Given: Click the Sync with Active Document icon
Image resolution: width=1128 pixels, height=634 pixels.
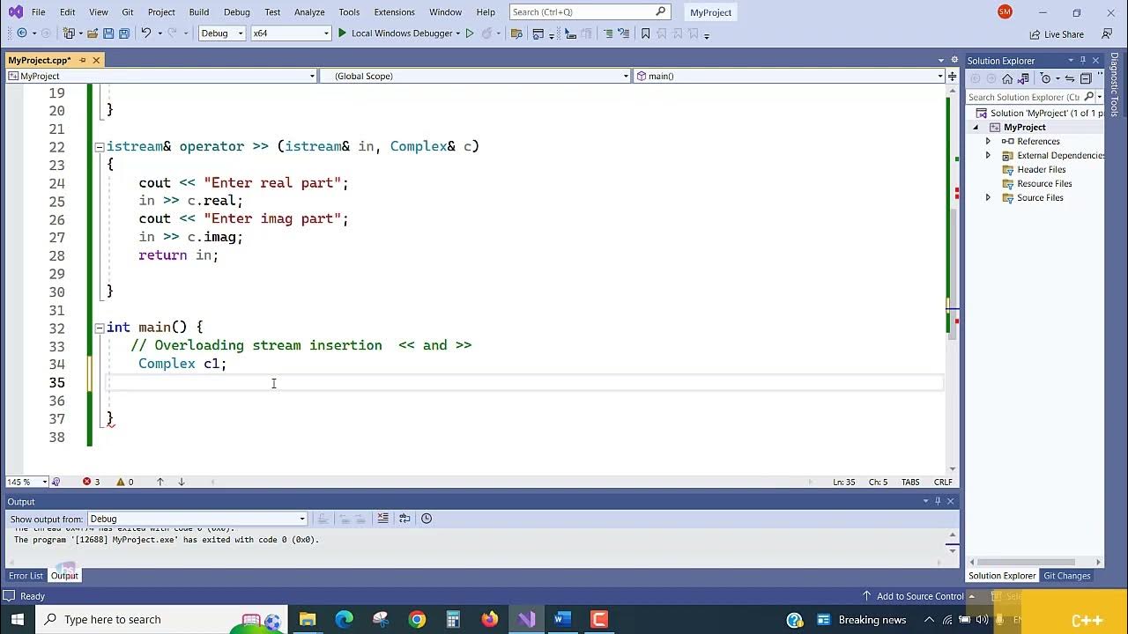Looking at the screenshot, I should coord(1070,78).
